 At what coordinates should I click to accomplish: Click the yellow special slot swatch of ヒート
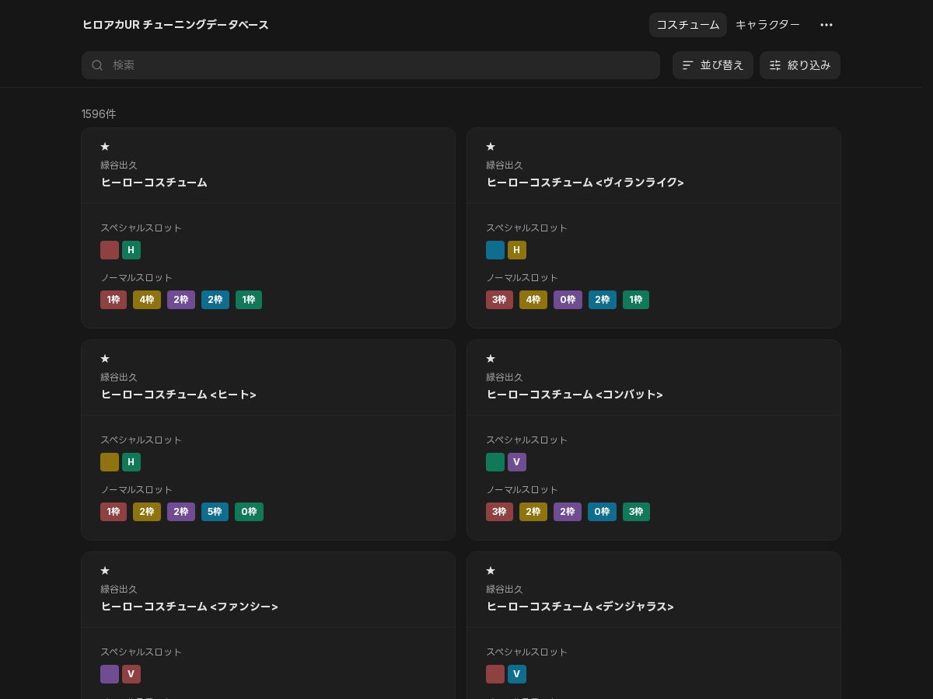pyautogui.click(x=110, y=462)
